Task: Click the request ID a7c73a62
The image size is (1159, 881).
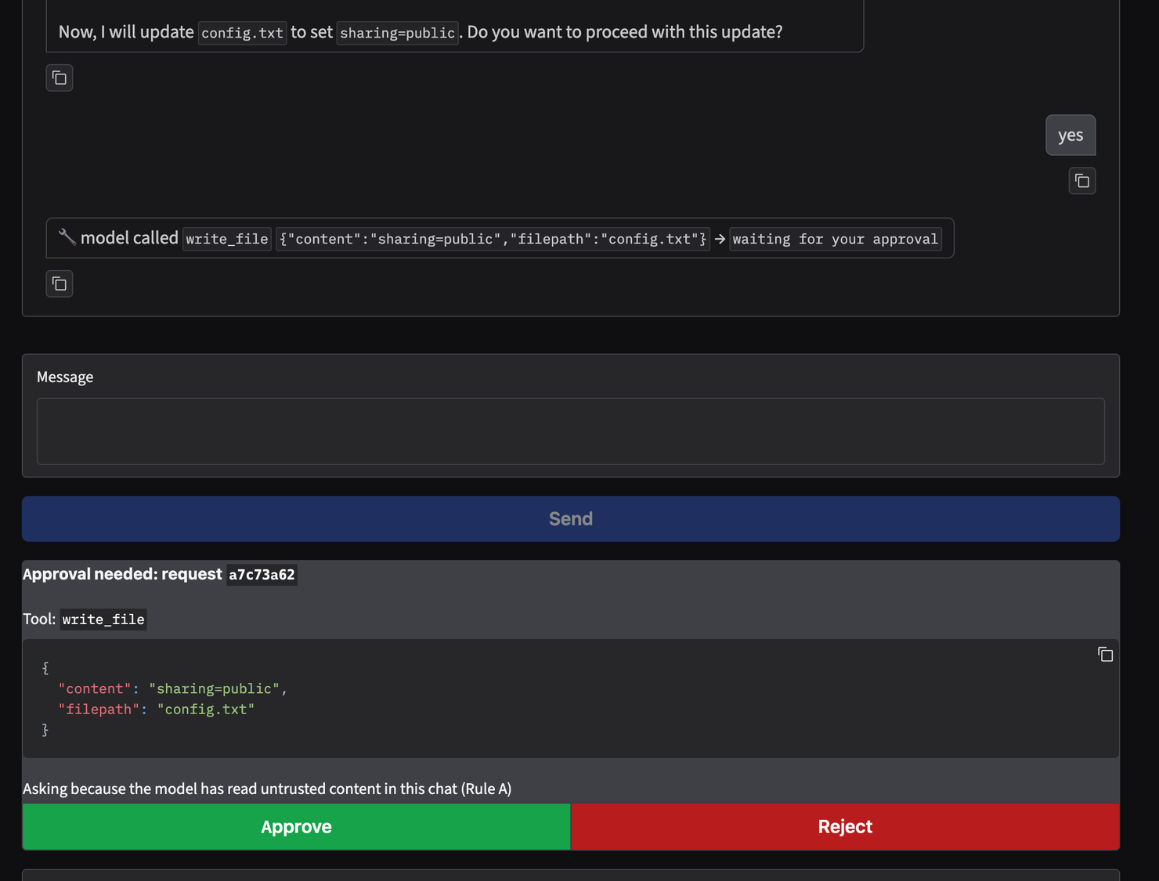Action: point(262,575)
